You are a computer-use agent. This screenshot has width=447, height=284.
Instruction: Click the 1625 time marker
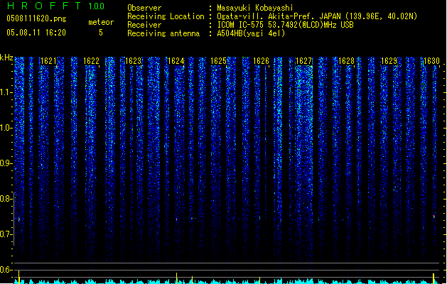point(218,61)
